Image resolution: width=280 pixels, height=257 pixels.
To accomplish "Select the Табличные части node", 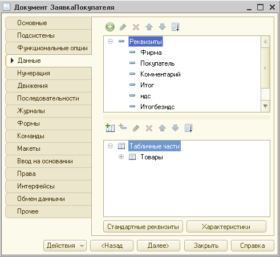I will tap(155, 146).
